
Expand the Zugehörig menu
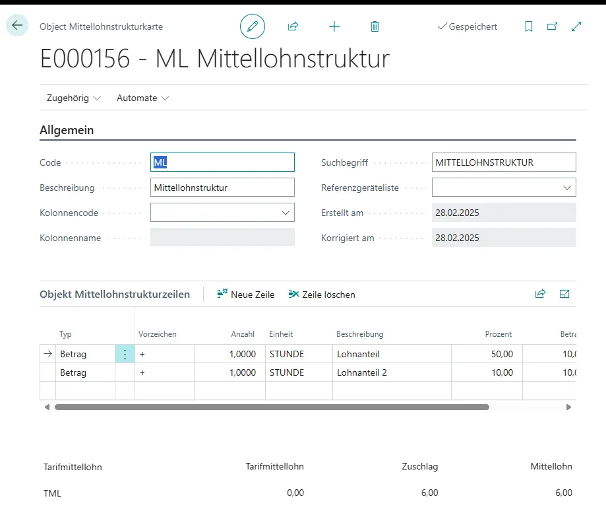pyautogui.click(x=73, y=98)
